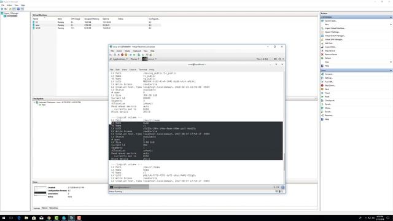The image size is (393, 221).
Task: Select the Linux virtual machine row
Action: click(97, 25)
